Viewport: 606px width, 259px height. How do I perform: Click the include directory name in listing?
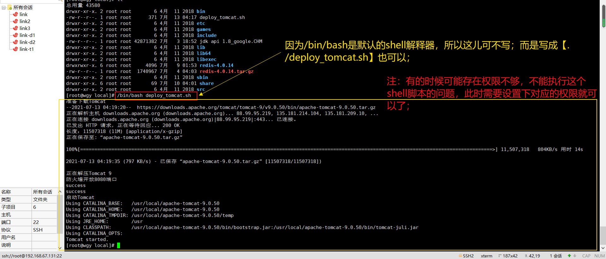click(207, 35)
